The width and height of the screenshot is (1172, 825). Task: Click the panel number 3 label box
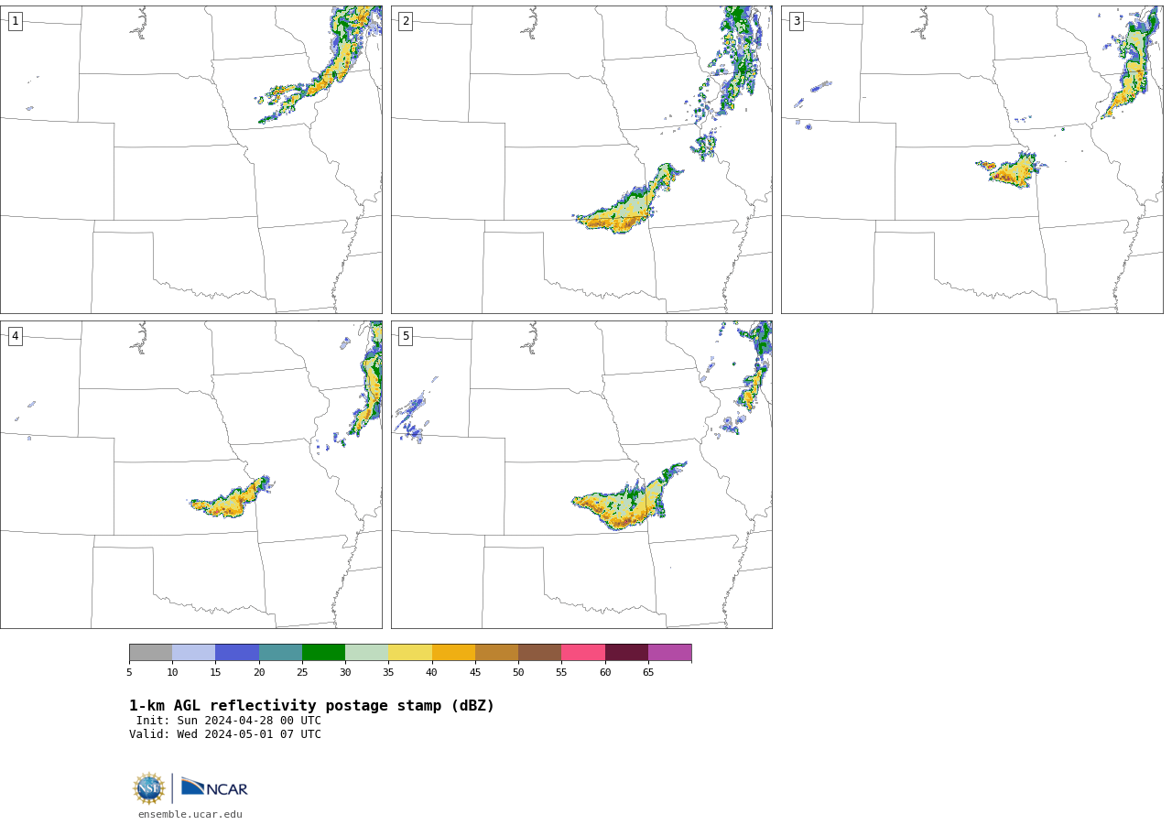(x=796, y=21)
